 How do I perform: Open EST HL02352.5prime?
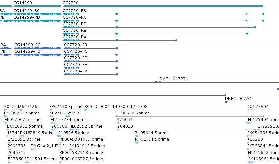86,126
